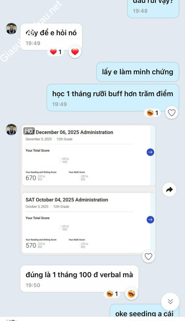Like the SAT score image with the heart outline
This screenshot has width=185, height=321.
[x=148, y=256]
